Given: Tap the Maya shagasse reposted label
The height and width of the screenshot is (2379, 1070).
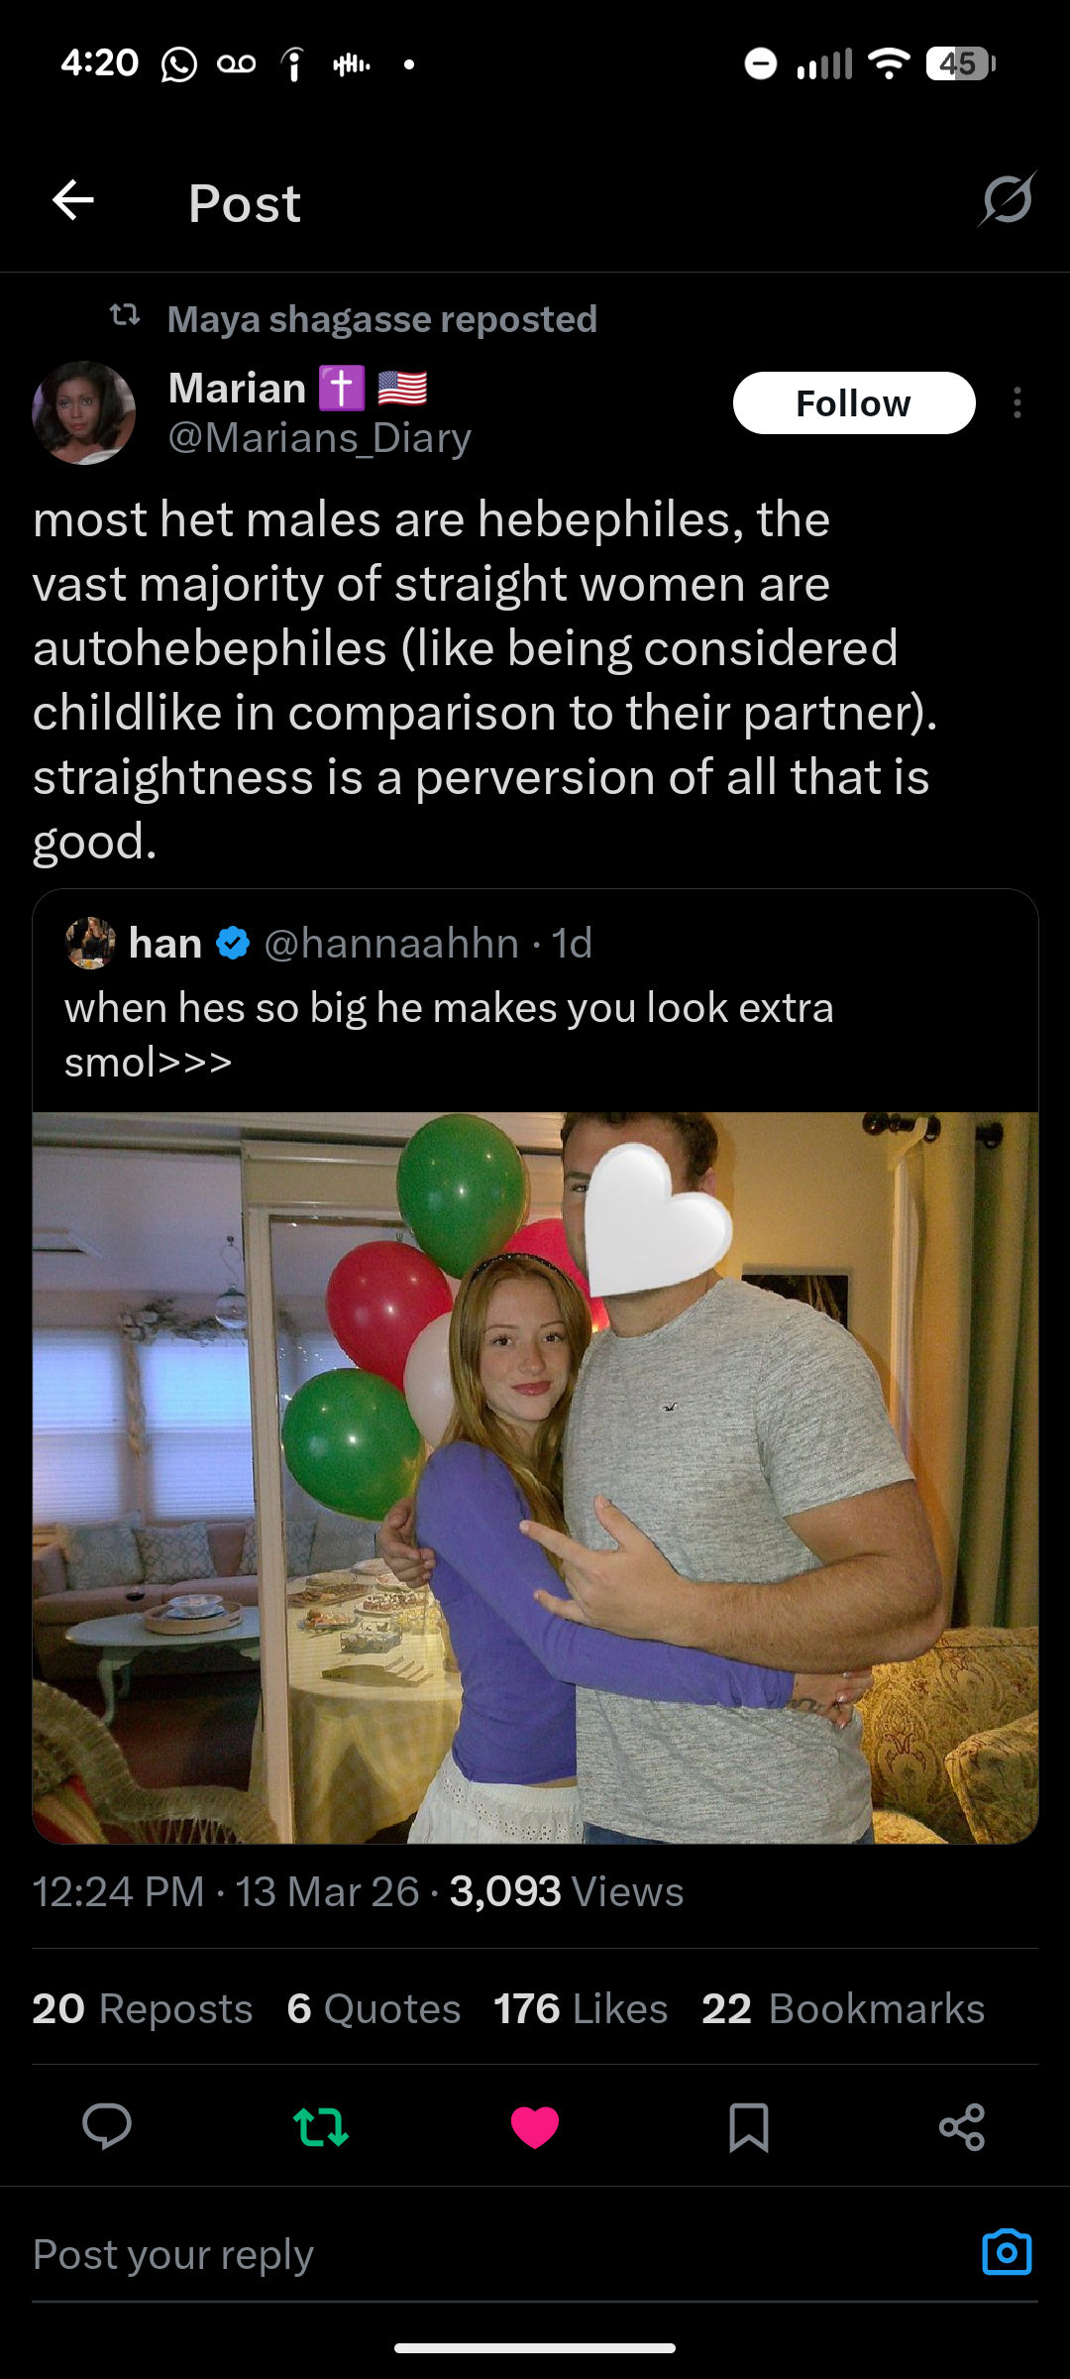Looking at the screenshot, I should tap(381, 319).
